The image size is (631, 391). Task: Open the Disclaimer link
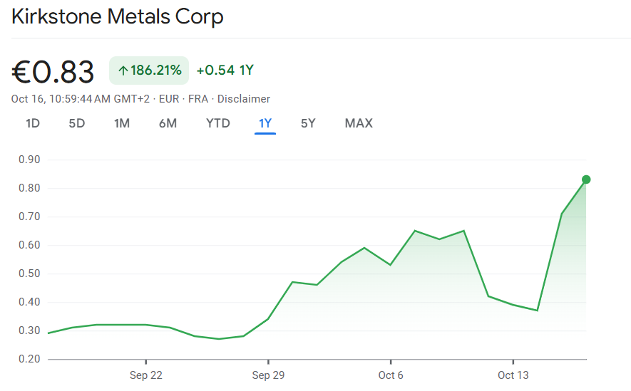244,99
